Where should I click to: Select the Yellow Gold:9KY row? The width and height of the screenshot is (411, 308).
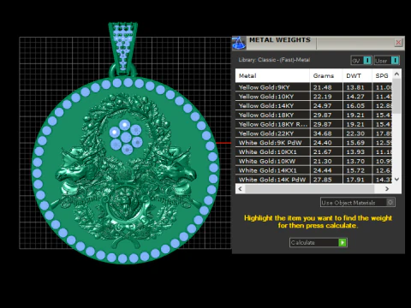click(x=313, y=87)
